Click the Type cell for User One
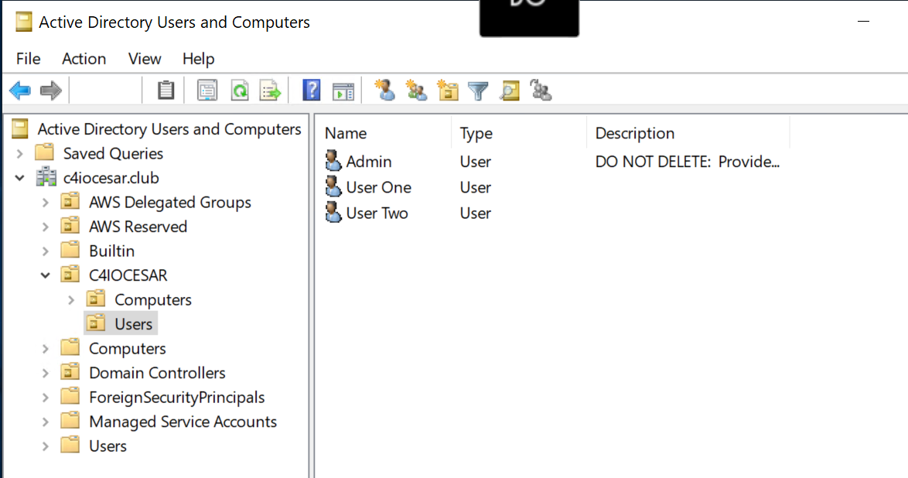 click(x=476, y=187)
